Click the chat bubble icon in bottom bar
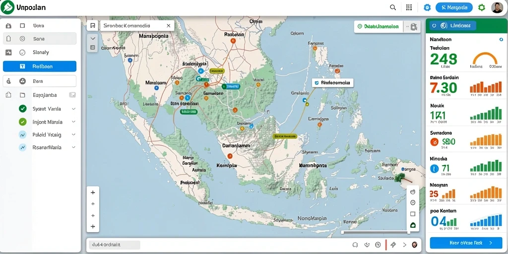The image size is (508, 254). tap(355, 245)
